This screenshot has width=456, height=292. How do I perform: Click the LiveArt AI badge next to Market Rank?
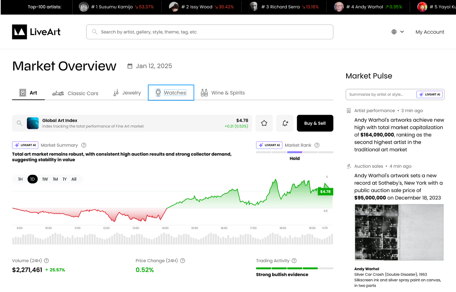(x=269, y=145)
